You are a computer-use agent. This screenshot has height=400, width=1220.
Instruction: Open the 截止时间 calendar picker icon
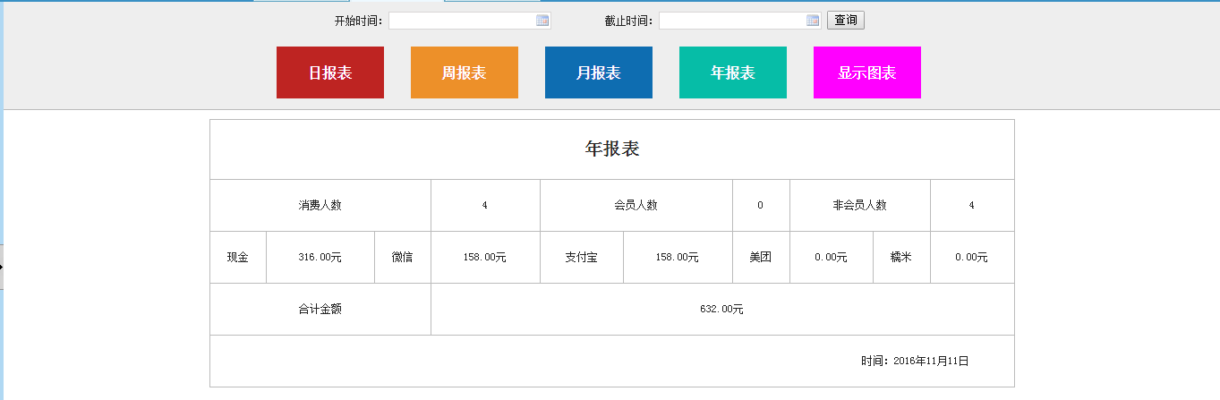click(x=813, y=21)
